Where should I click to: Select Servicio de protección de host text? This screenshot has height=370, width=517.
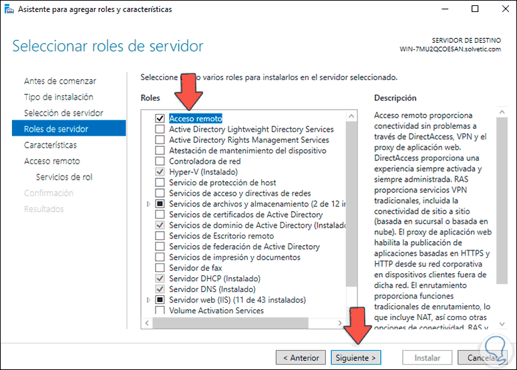pyautogui.click(x=222, y=182)
